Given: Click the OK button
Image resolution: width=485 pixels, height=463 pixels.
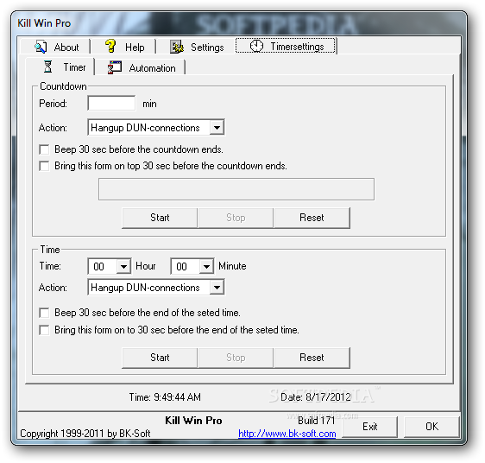Looking at the screenshot, I should coord(431,427).
